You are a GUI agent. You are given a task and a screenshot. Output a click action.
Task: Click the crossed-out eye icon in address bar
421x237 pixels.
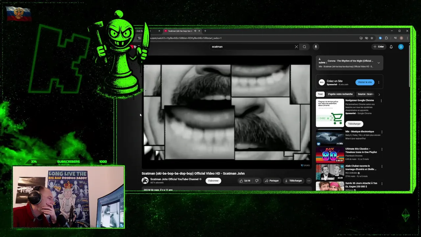(x=366, y=38)
